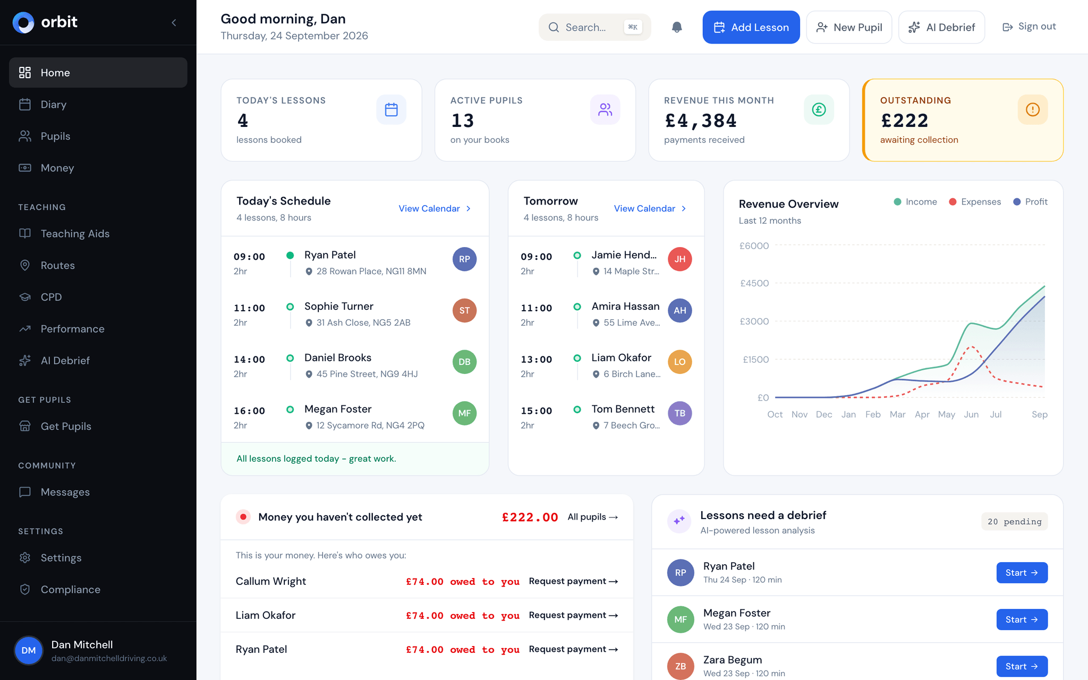
Task: Click the DM profile avatar
Action: [29, 650]
